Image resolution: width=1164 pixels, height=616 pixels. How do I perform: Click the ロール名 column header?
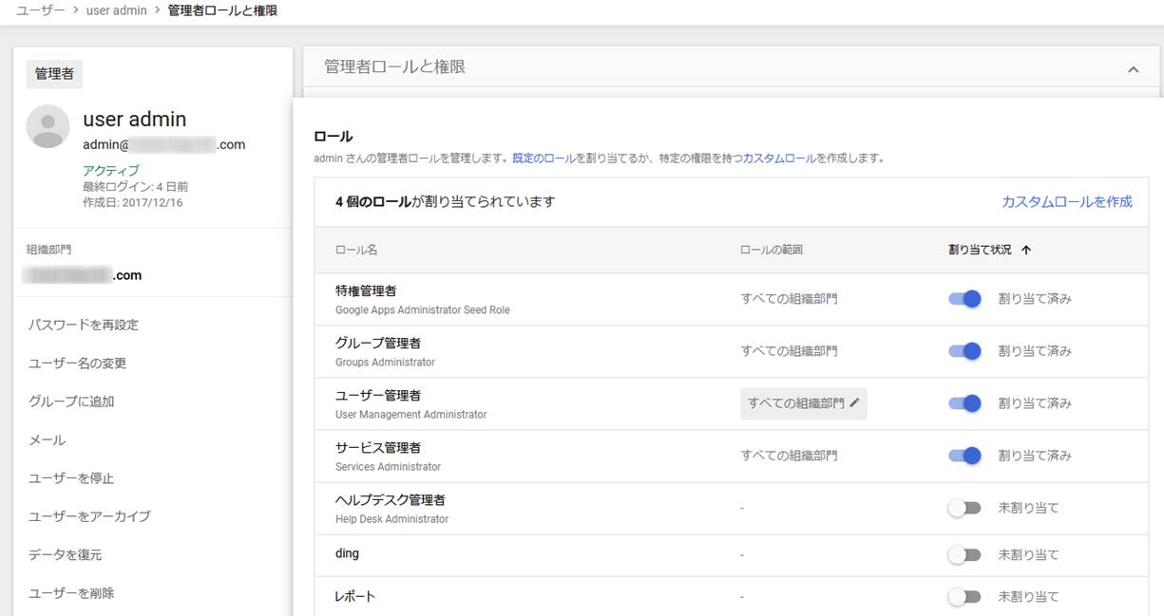pos(356,251)
